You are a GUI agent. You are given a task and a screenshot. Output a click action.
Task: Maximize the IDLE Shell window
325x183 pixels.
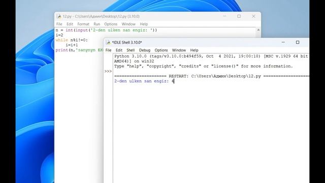pyautogui.click(x=298, y=42)
